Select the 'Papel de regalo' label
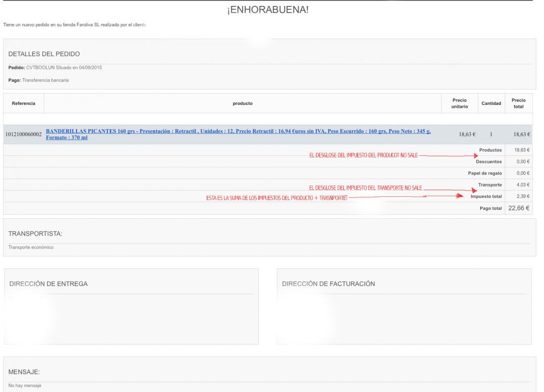This screenshot has height=392, width=544. [x=485, y=173]
